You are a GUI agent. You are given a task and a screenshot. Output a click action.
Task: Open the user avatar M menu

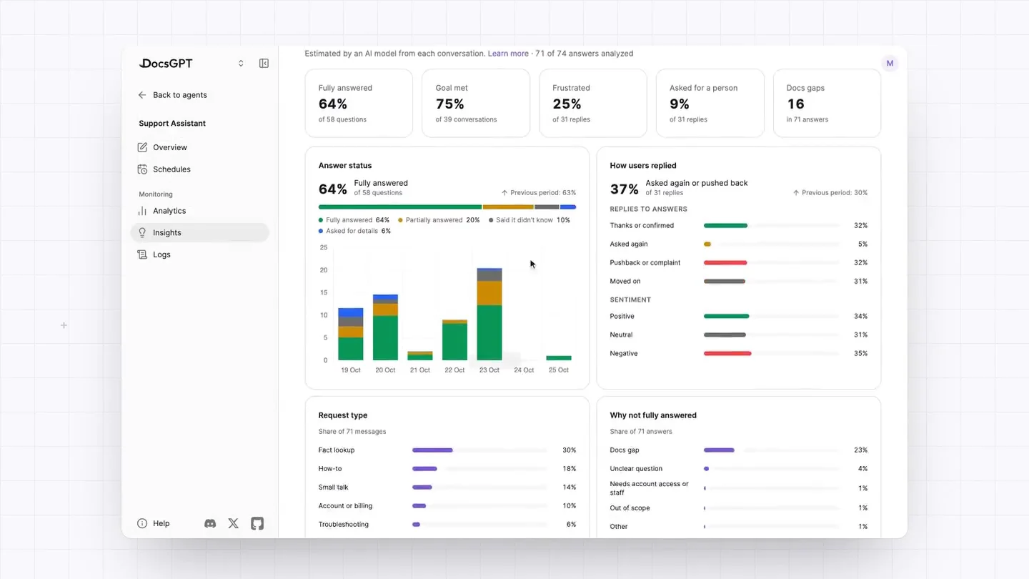point(890,64)
